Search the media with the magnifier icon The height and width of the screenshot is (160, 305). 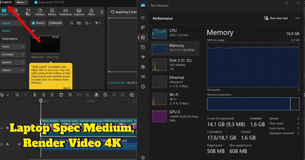(x=71, y=23)
